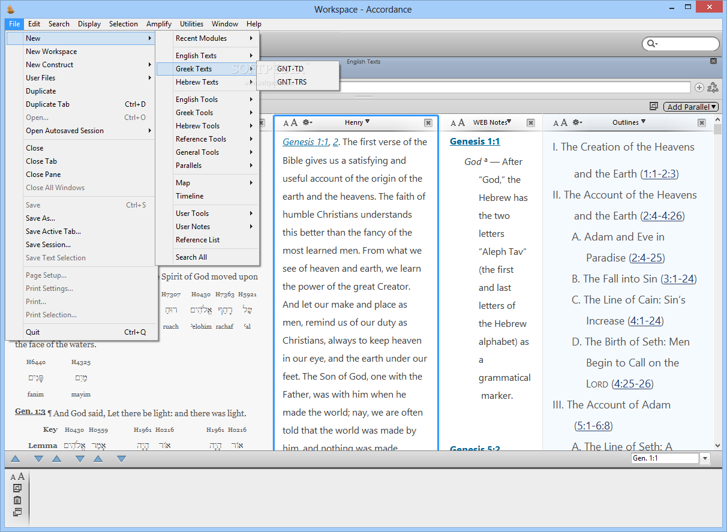
Task: Increase text size in WEB Notes pane
Action: tap(461, 122)
